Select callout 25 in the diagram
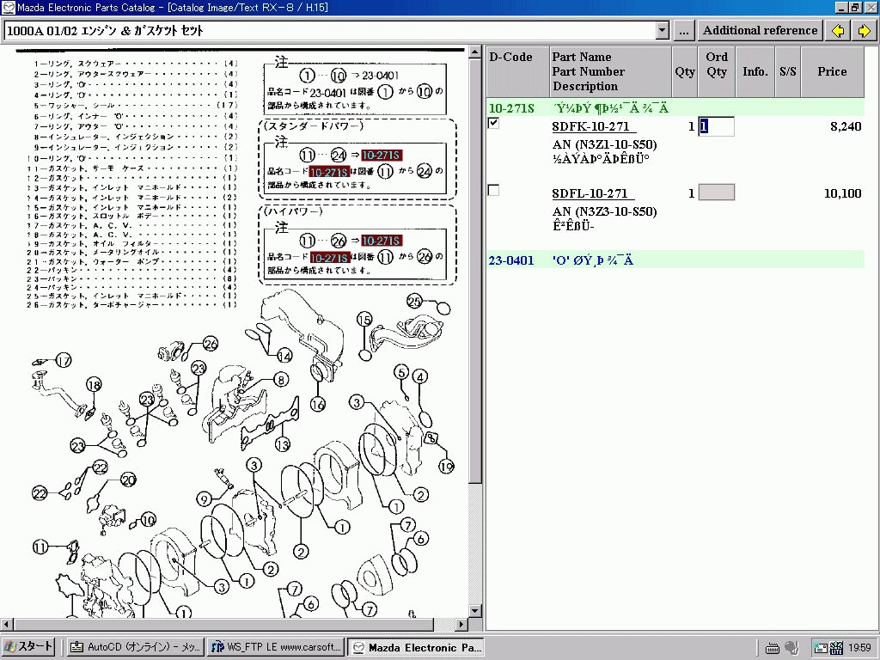 pyautogui.click(x=414, y=302)
